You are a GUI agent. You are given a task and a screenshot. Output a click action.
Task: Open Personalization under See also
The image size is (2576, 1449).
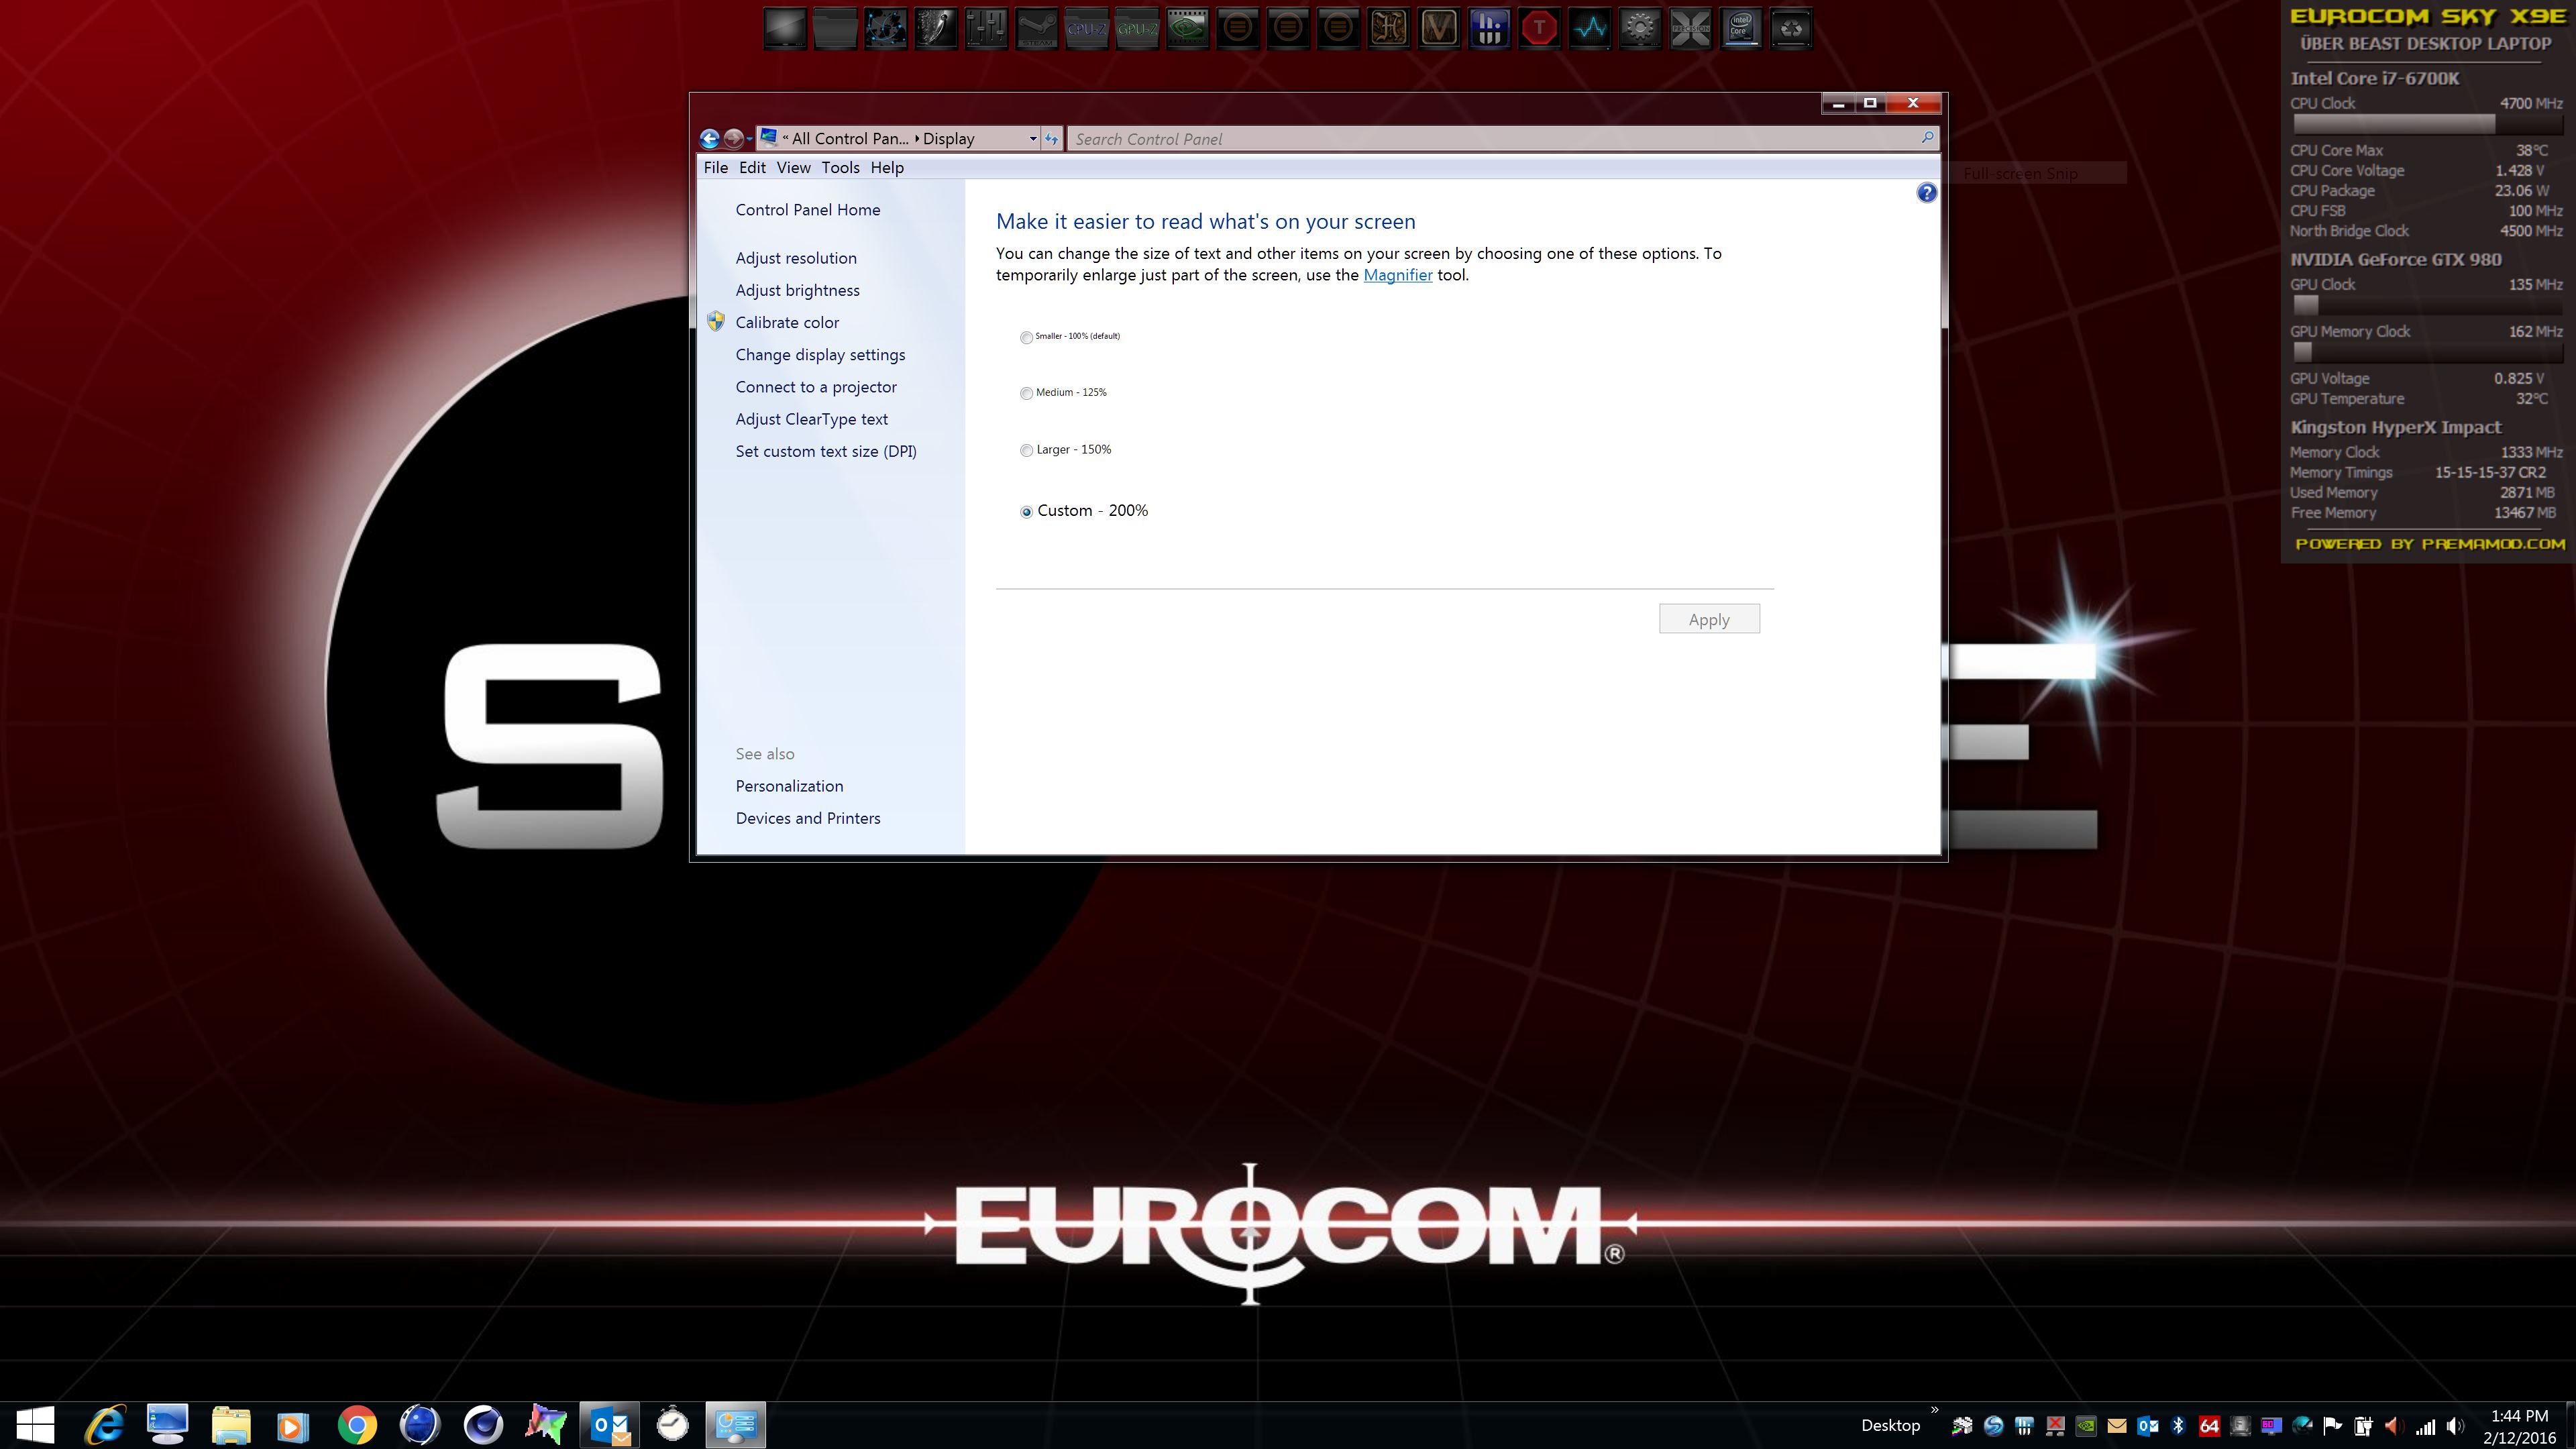789,786
